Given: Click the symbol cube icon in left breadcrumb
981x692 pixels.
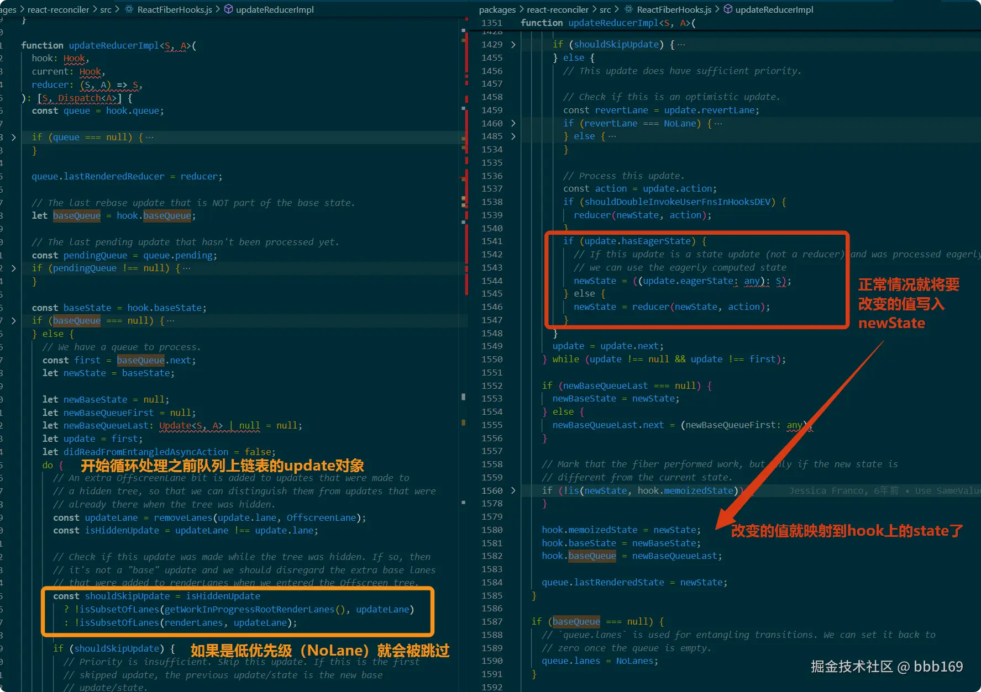Looking at the screenshot, I should pyautogui.click(x=228, y=9).
